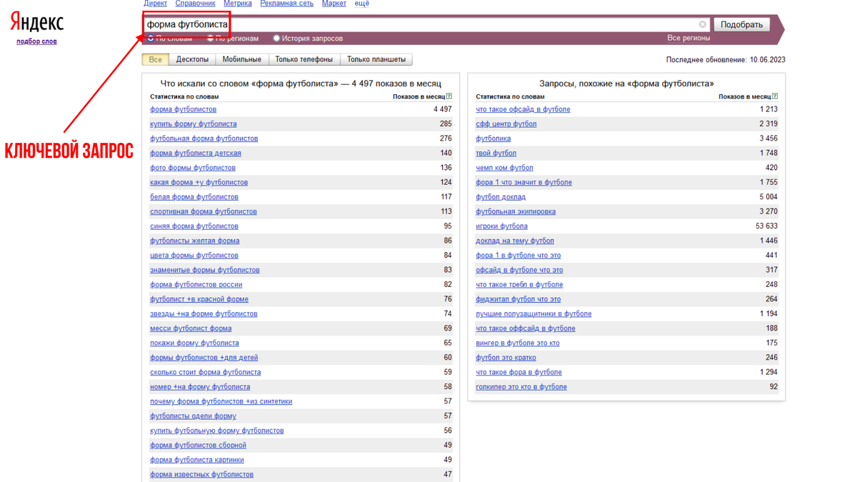
Task: Switch to the 'Десктопы' tab
Action: tap(192, 59)
